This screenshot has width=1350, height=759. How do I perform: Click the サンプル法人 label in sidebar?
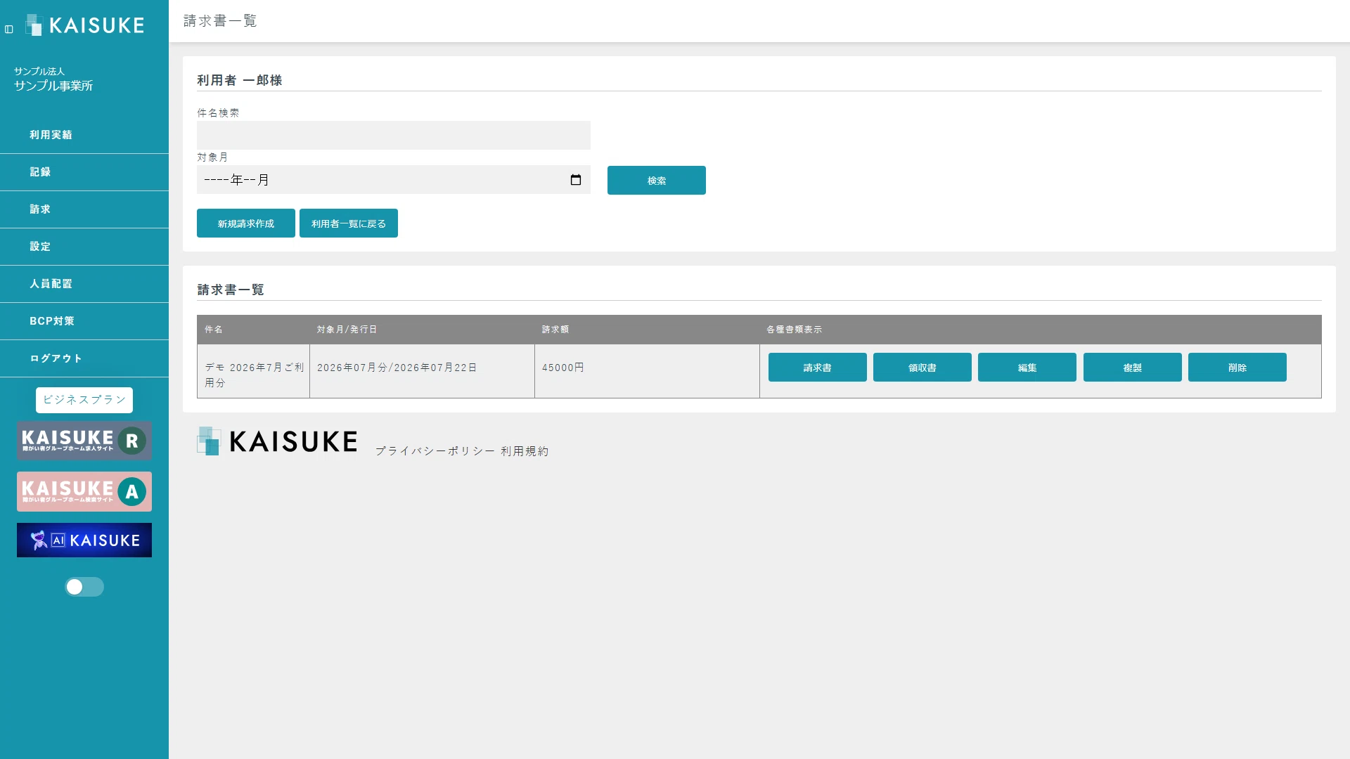click(39, 71)
